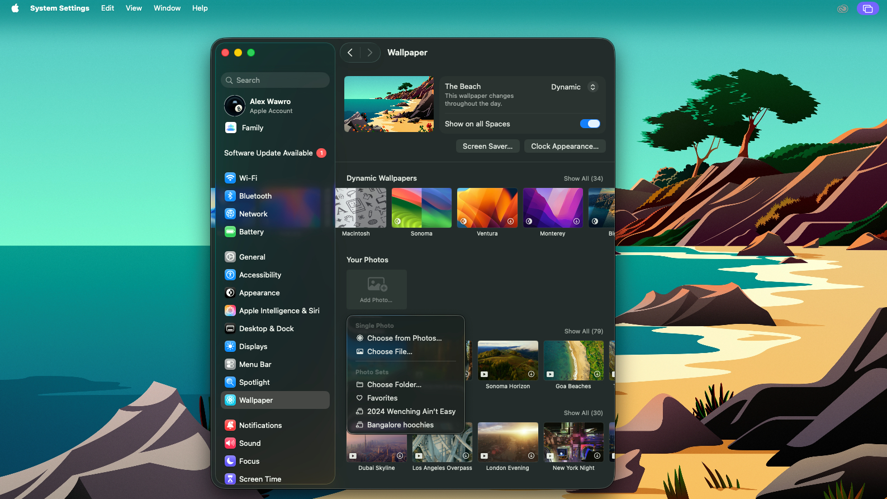
Task: Select the New York Night aerial thumbnail
Action: 573,442
